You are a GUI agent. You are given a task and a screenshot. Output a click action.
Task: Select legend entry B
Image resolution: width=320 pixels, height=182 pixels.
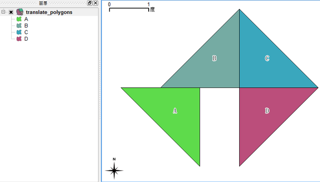pyautogui.click(x=26, y=26)
